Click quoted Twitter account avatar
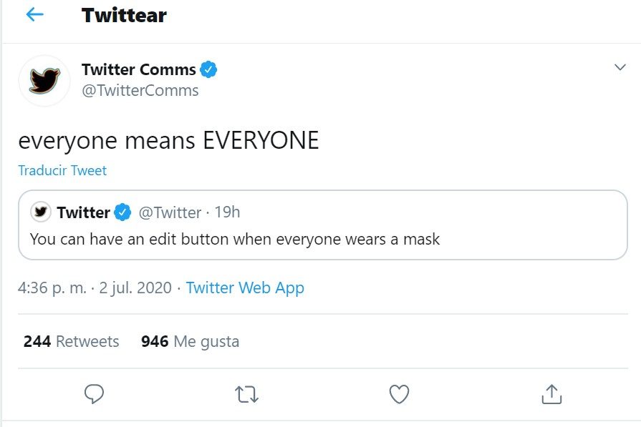The width and height of the screenshot is (641, 427). click(x=41, y=212)
